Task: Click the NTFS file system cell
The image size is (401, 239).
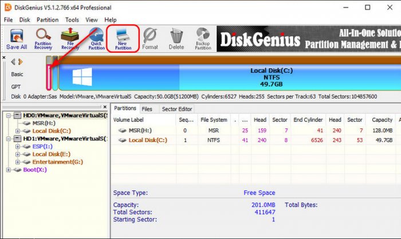Action: pos(214,140)
